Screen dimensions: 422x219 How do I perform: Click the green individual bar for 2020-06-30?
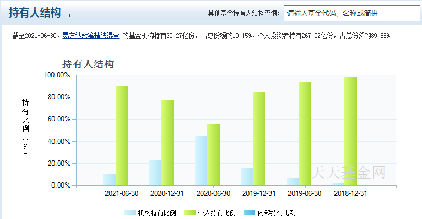pyautogui.click(x=213, y=155)
